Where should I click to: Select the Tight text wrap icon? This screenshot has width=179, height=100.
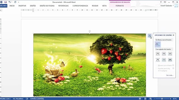164,54
